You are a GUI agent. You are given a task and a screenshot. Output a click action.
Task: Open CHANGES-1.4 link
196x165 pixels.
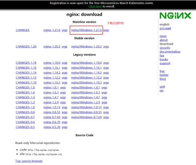click(25, 97)
